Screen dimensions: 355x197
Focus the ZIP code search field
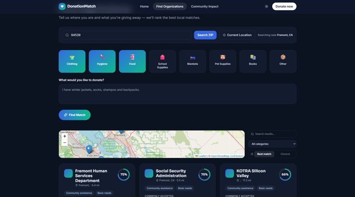tap(127, 35)
